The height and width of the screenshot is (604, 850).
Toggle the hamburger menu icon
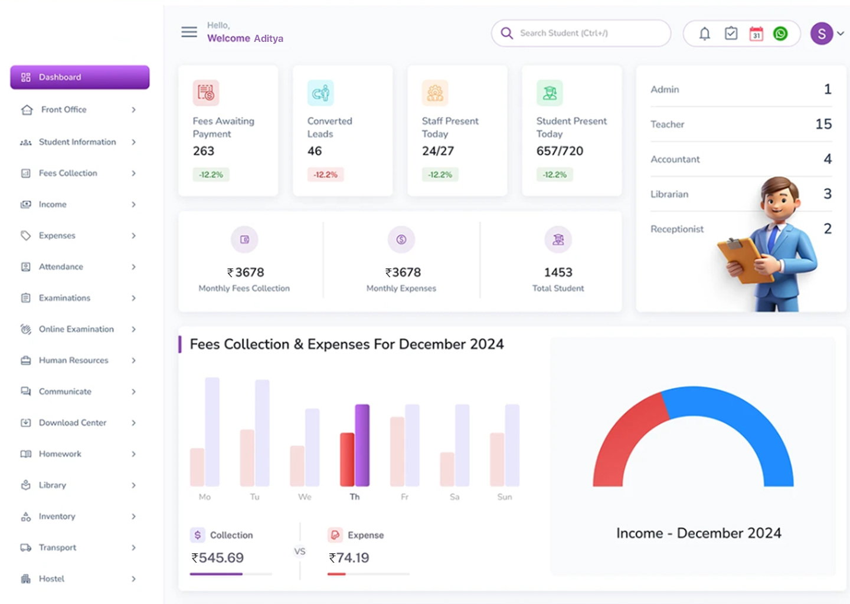click(189, 32)
